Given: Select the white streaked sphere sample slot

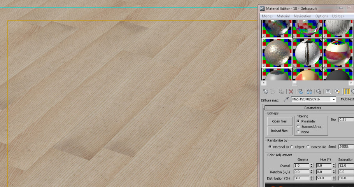Looking at the screenshot, I should point(338,29).
